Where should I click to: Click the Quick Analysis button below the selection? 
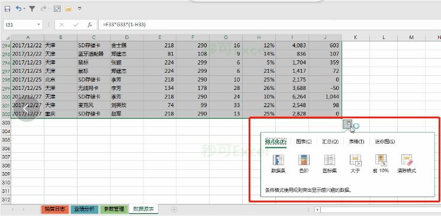(348, 124)
